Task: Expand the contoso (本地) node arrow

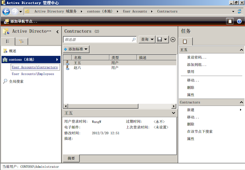Action: tap(57, 60)
